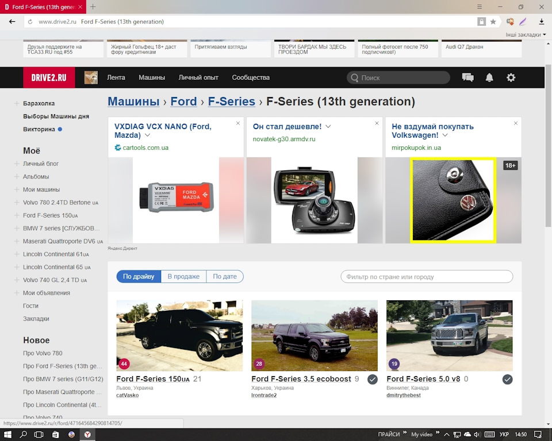Expand 'Личный блог' plus in sidebar
This screenshot has width=552, height=441.
click(16, 164)
